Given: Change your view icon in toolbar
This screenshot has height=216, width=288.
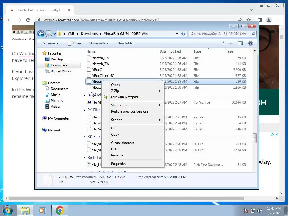Looking at the screenshot, I should pos(225,43).
